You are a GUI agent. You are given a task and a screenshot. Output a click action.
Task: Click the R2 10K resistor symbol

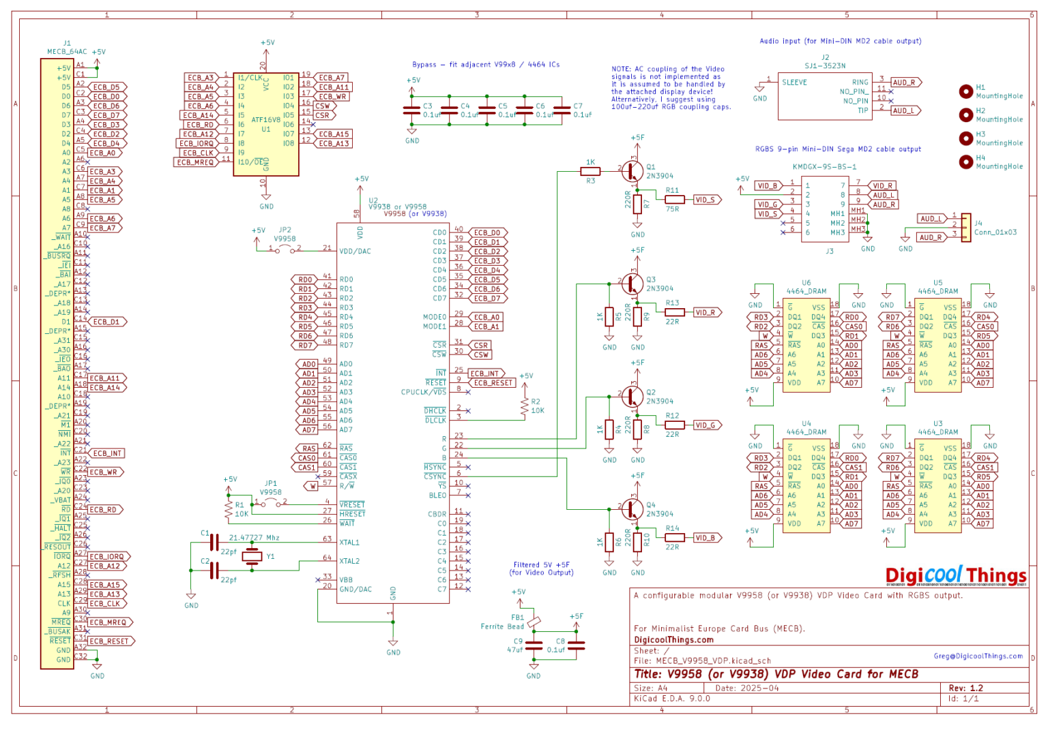[x=525, y=406]
